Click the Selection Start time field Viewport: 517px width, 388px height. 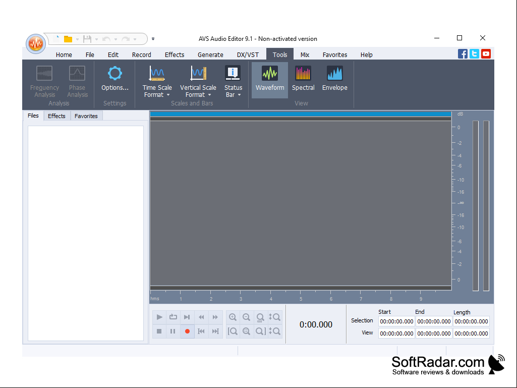pos(396,321)
